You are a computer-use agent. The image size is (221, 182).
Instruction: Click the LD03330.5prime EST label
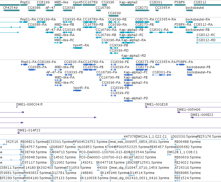click(x=184, y=137)
